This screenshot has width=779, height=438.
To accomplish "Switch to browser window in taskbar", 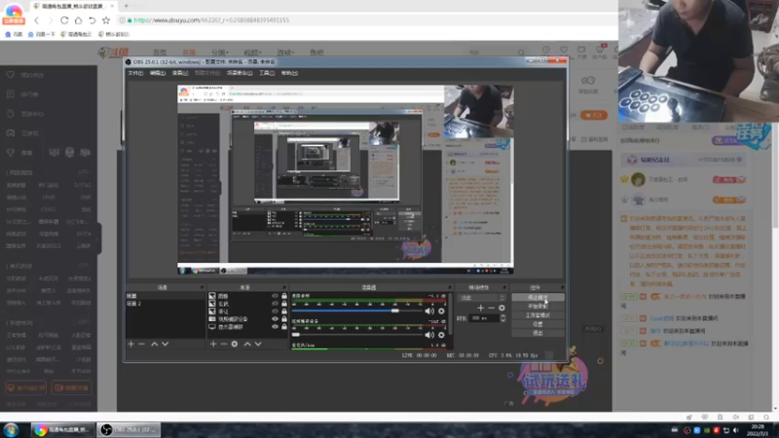I will click(62, 430).
